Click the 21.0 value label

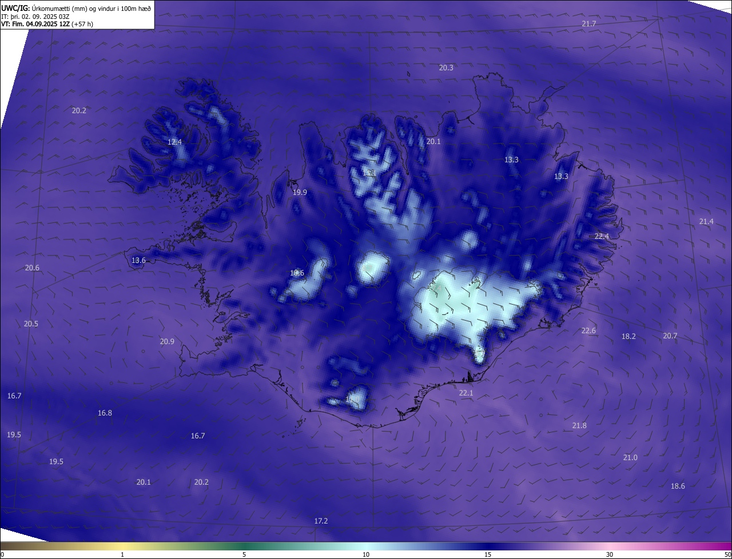[x=630, y=457]
